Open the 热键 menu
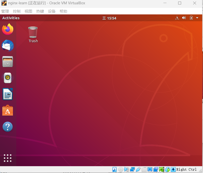This screenshot has width=203, height=173. click(40, 11)
